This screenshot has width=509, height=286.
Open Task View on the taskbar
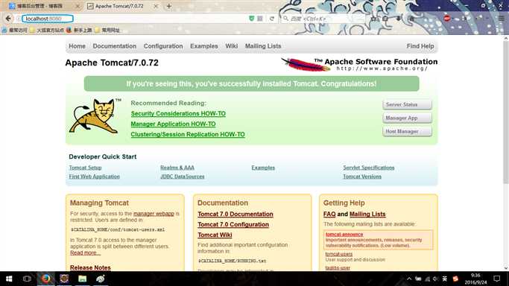click(x=27, y=279)
